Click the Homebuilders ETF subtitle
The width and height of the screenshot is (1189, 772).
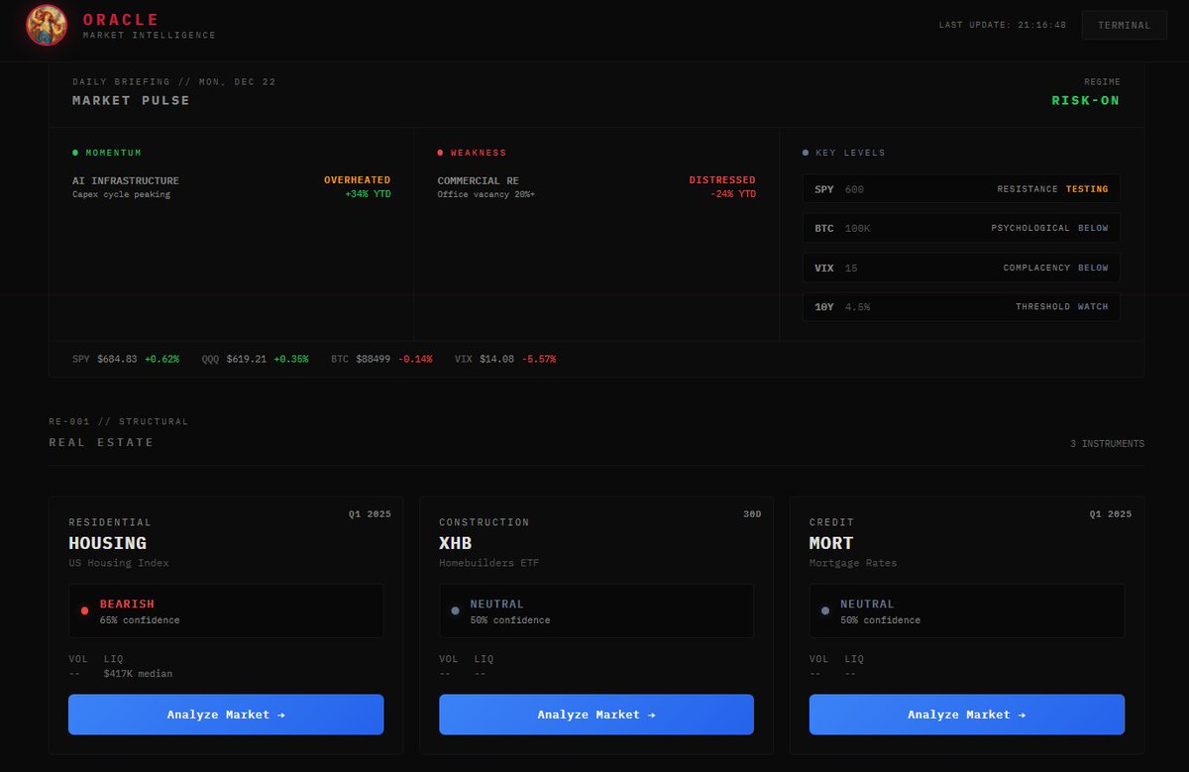tap(489, 563)
